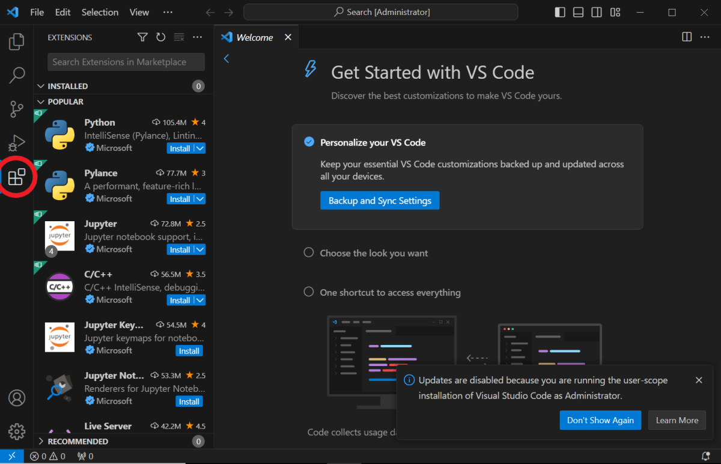721x464 pixels.
Task: Collapse the Installed extensions section
Action: (x=67, y=86)
